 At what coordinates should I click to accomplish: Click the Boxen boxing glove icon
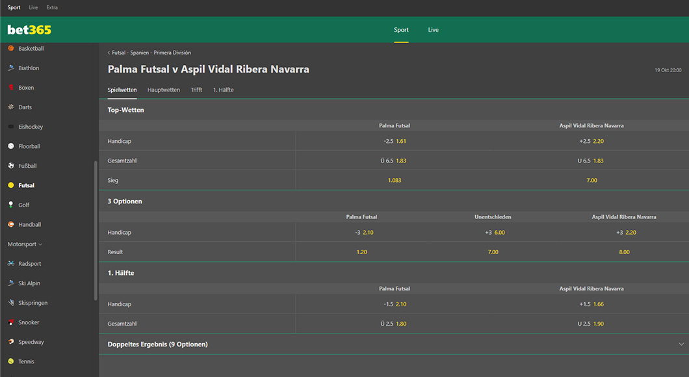pyautogui.click(x=11, y=88)
